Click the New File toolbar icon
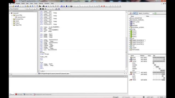This screenshot has height=98, width=175. pyautogui.click(x=11, y=6)
